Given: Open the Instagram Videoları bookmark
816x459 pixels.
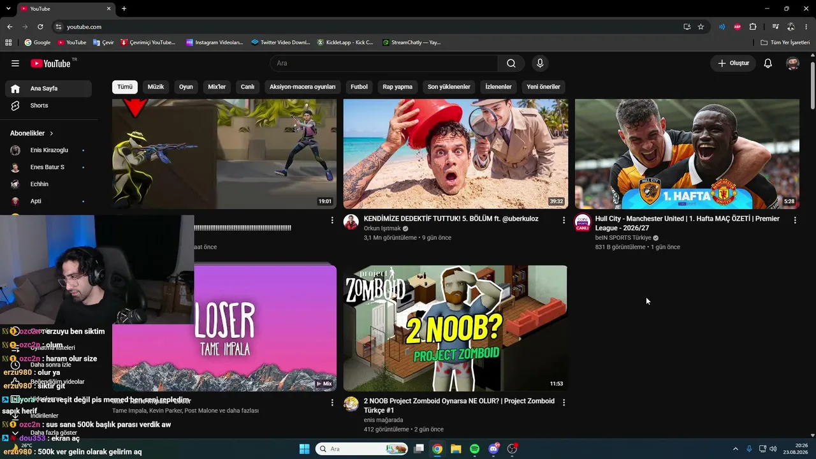Looking at the screenshot, I should tap(215, 43).
